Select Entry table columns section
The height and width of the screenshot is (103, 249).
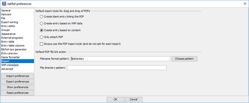pos(17,46)
